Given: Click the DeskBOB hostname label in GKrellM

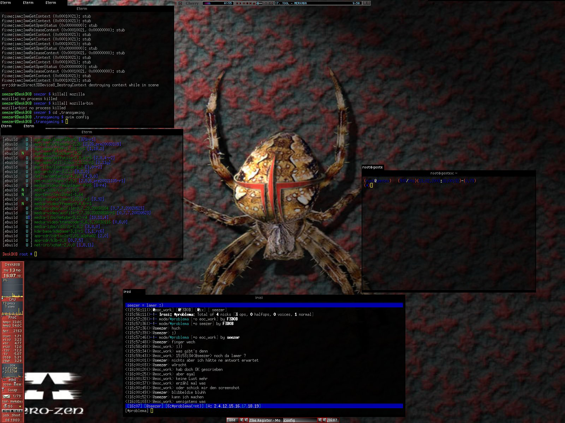Looking at the screenshot, I should click(12, 264).
